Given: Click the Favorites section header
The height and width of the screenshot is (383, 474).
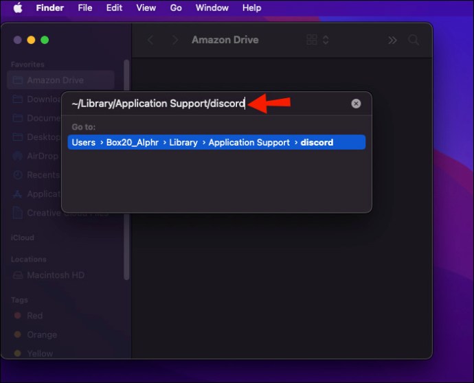Looking at the screenshot, I should (27, 65).
